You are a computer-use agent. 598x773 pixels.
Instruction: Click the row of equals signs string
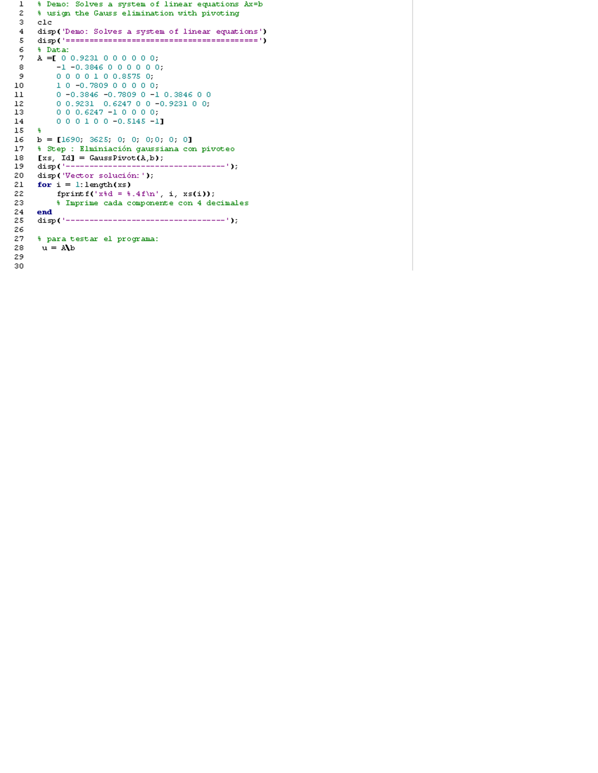(161, 41)
